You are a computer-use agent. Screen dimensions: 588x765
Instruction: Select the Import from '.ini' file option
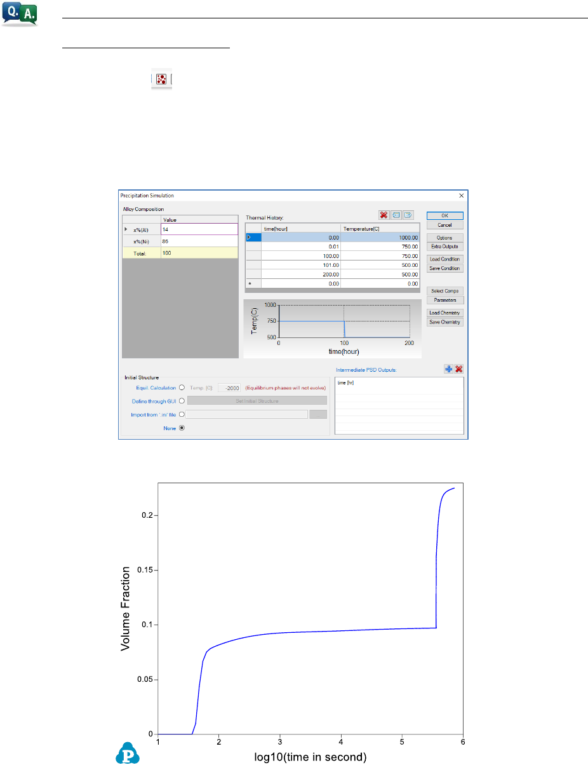[182, 414]
